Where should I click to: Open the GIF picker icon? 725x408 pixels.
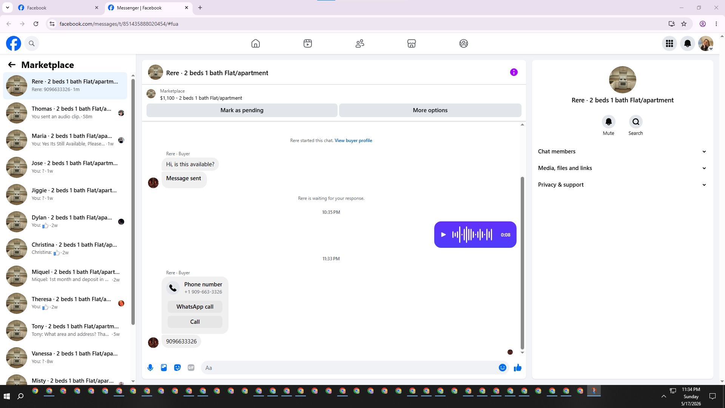click(x=191, y=368)
